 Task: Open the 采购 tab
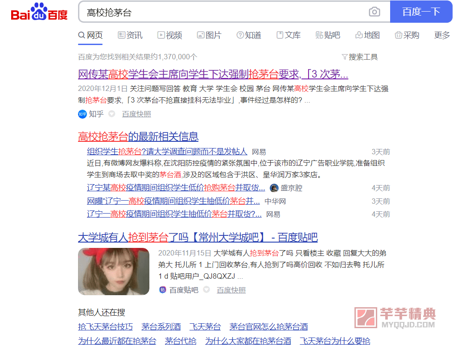[x=407, y=35]
